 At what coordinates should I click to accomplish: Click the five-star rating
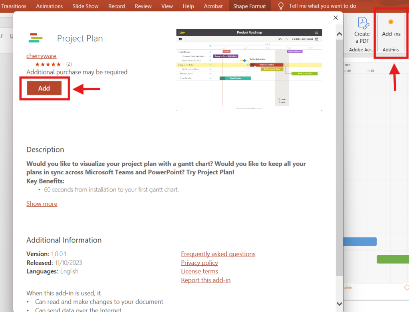coord(48,64)
